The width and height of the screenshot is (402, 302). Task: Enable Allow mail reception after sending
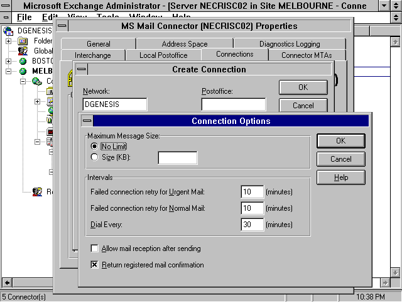[x=94, y=249]
